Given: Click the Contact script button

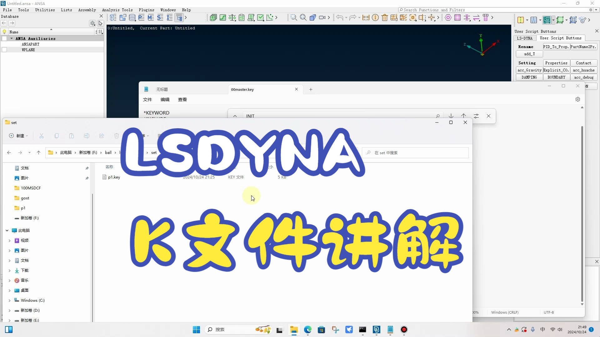Looking at the screenshot, I should [x=583, y=63].
